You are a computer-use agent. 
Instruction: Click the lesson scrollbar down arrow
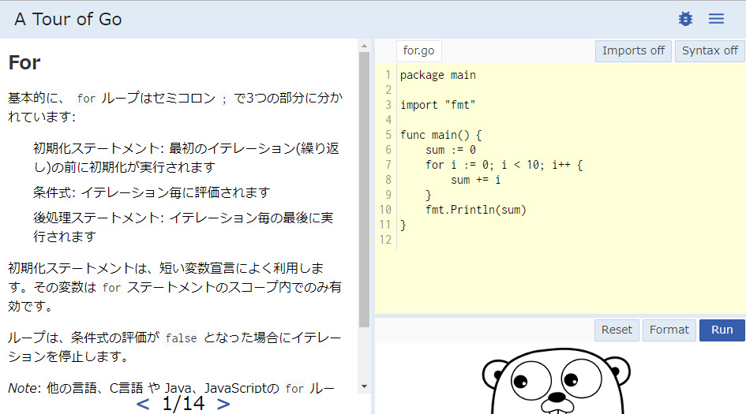tap(365, 386)
